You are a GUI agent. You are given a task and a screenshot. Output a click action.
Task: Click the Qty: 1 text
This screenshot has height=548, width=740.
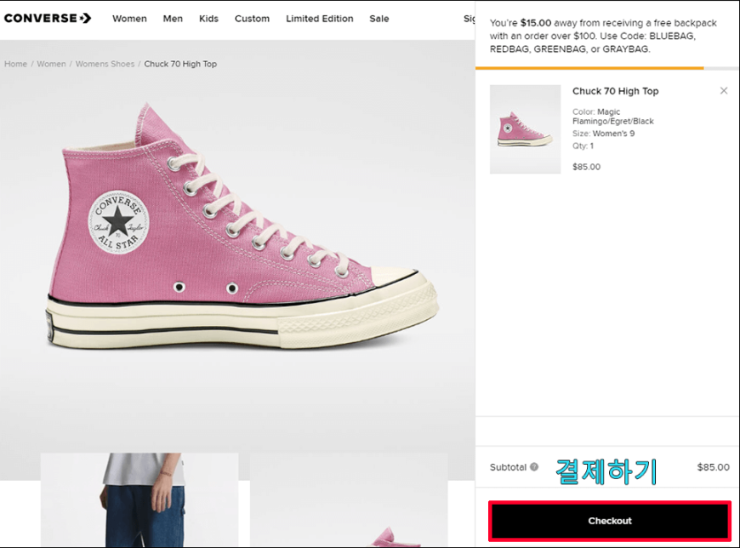[583, 146]
